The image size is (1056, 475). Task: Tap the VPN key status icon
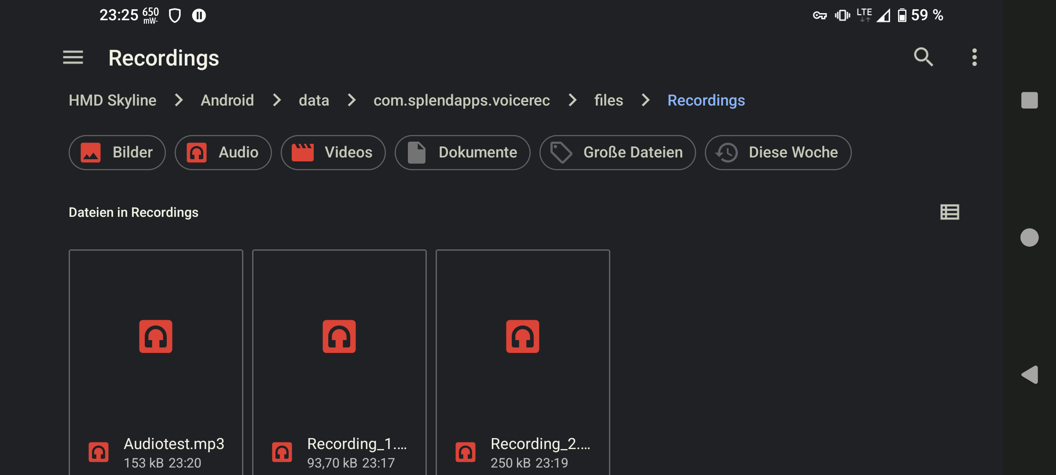[820, 16]
